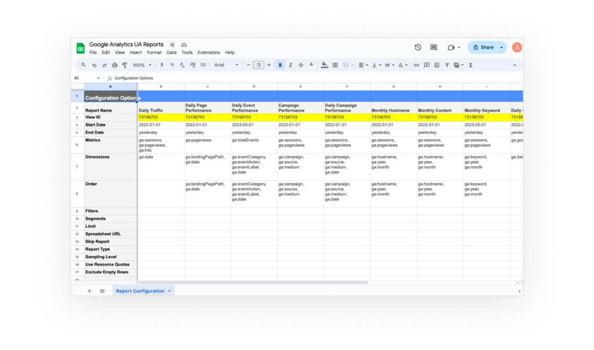Open the borders tool
The height and width of the screenshot is (350, 594).
pyautogui.click(x=335, y=65)
